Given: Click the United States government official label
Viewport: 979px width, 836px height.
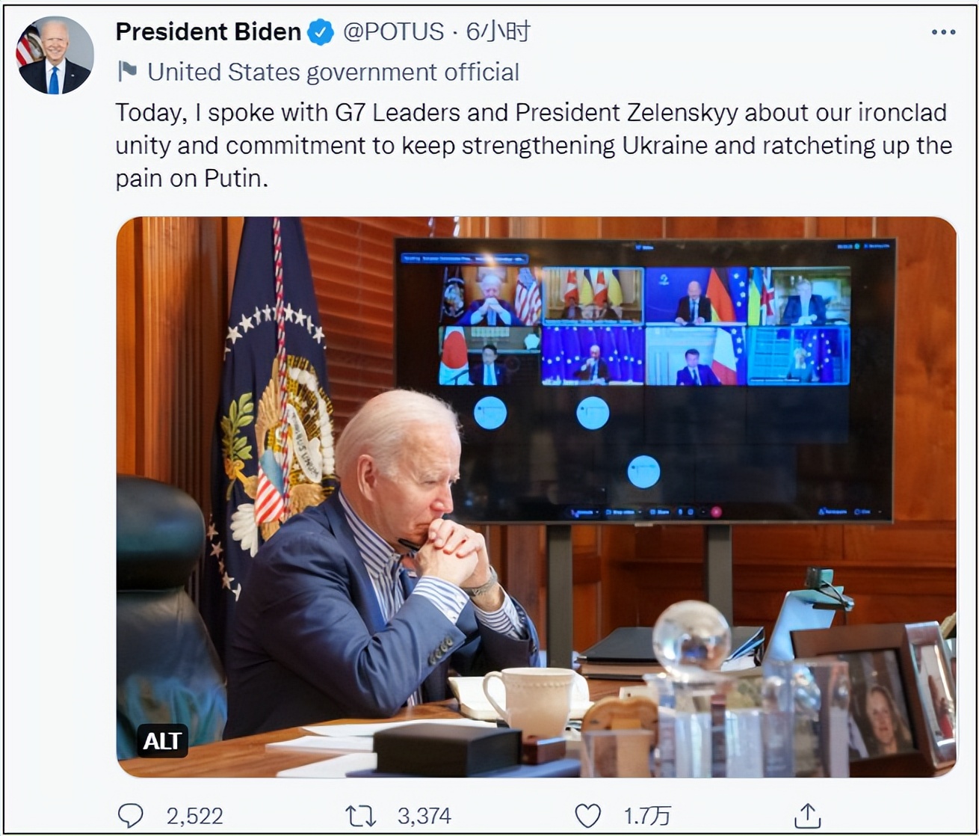Looking at the screenshot, I should tap(333, 72).
